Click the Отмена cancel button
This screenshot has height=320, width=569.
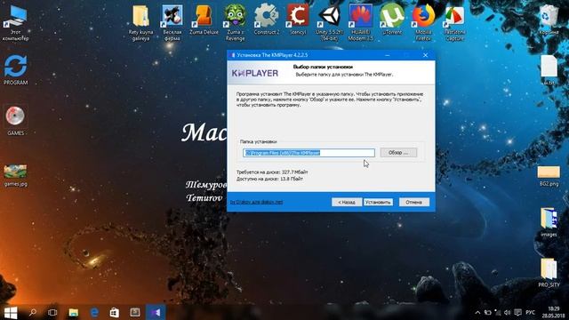pyautogui.click(x=414, y=202)
